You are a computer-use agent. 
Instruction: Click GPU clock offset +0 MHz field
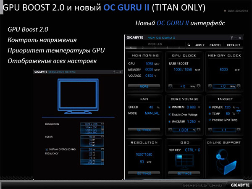pos(184,86)
